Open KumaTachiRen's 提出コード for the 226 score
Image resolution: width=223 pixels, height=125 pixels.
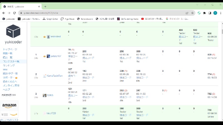[x=142, y=77]
